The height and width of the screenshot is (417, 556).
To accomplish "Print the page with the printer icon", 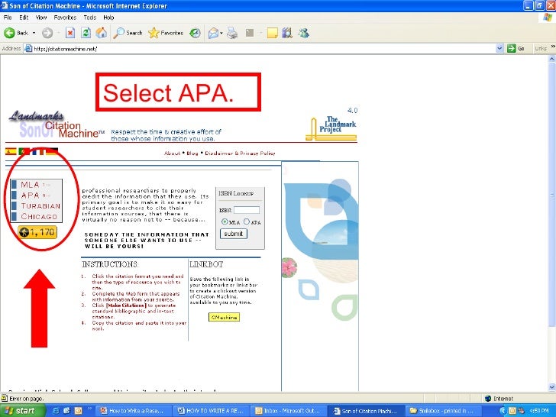I will point(232,33).
